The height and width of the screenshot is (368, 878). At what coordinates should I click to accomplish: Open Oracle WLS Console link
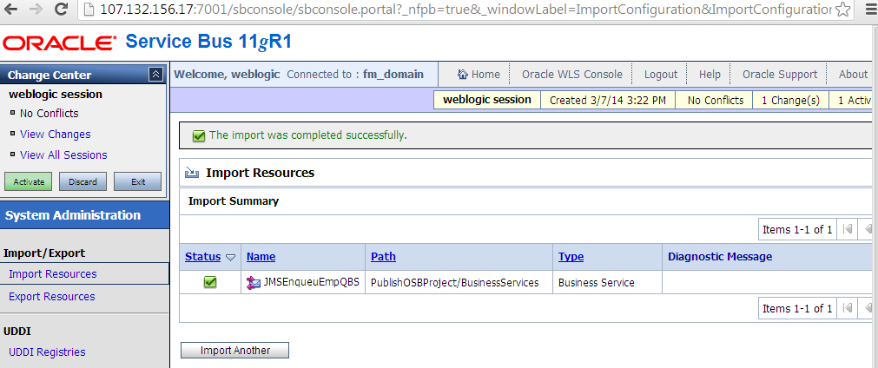pos(571,75)
